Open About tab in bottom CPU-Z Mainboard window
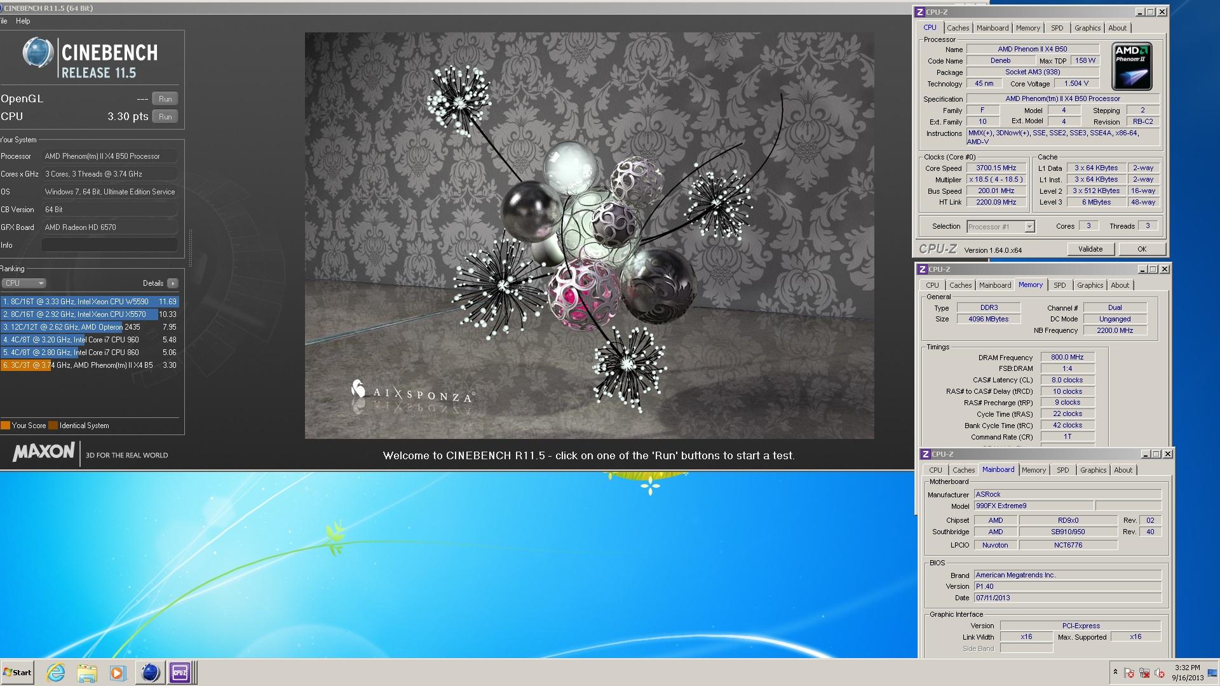Image resolution: width=1220 pixels, height=686 pixels. pyautogui.click(x=1123, y=470)
